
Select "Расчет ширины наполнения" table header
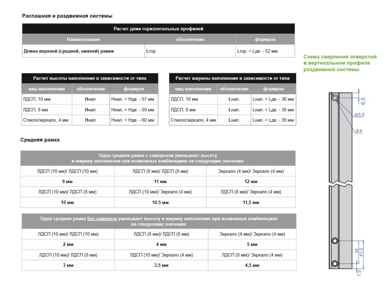232,78
